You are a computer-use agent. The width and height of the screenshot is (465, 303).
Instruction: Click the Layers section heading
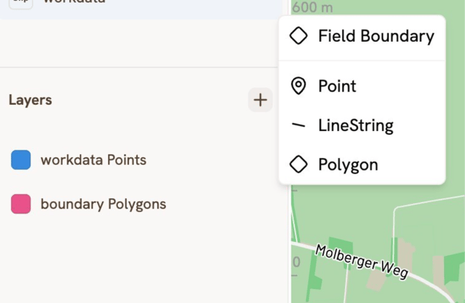[31, 100]
